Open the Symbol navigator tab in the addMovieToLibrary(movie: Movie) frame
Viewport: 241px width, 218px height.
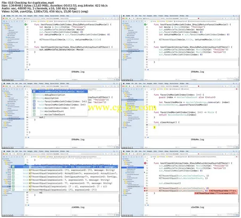pyautogui.click(x=7, y=22)
